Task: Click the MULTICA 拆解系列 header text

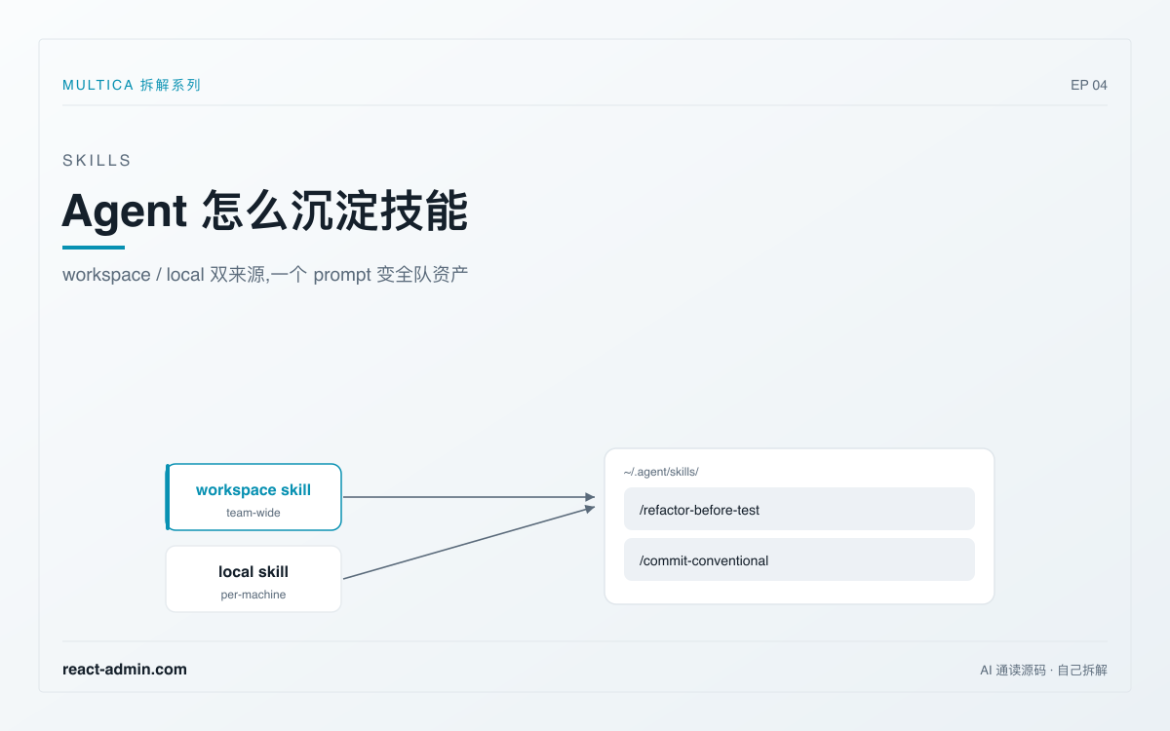Action: tap(132, 85)
